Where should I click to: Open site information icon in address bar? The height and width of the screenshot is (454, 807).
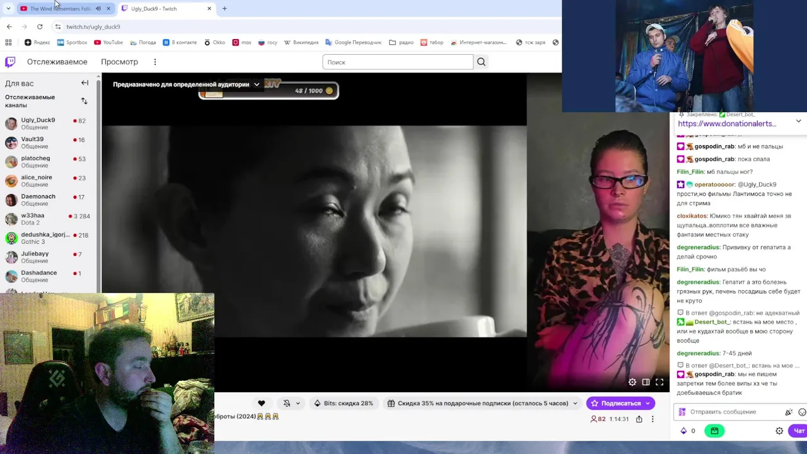pyautogui.click(x=57, y=26)
